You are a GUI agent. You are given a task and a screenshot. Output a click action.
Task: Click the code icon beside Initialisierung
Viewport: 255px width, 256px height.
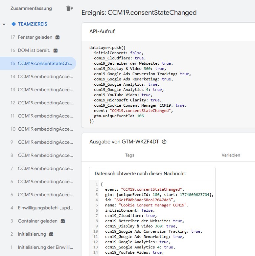(51, 234)
